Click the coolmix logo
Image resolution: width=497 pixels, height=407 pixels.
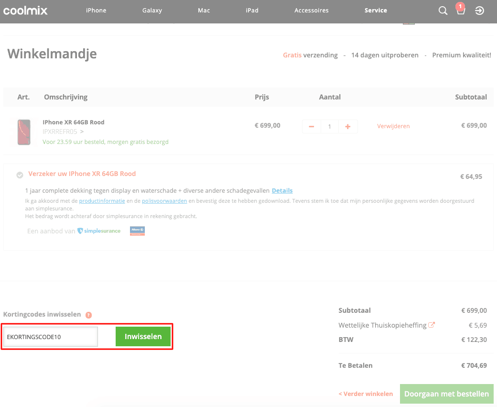[x=25, y=11]
